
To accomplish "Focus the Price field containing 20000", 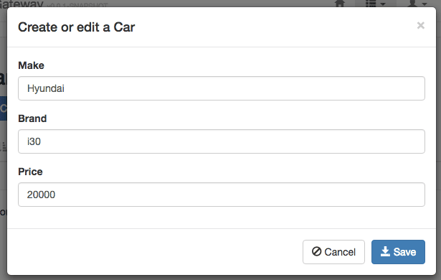I will 222,195.
